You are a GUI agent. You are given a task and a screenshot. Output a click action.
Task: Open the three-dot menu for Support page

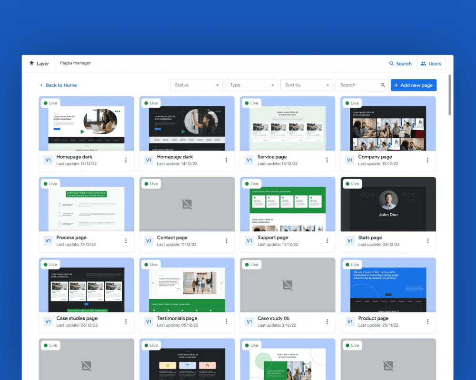tap(327, 241)
